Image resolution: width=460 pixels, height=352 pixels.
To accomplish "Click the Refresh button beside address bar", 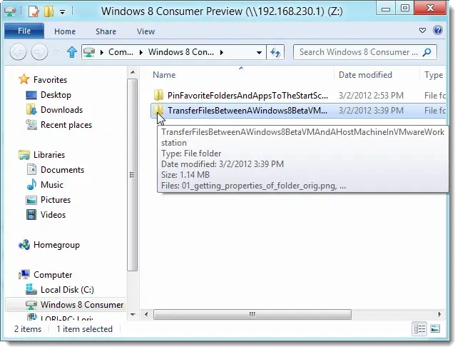I will click(x=275, y=53).
